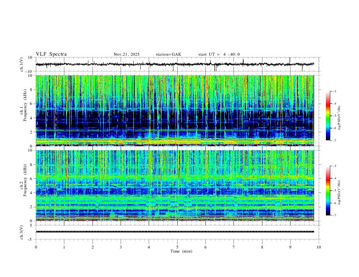Click the log(PSD) label beside ch.1 color bar
359x277 pixels.
pyautogui.click(x=339, y=118)
